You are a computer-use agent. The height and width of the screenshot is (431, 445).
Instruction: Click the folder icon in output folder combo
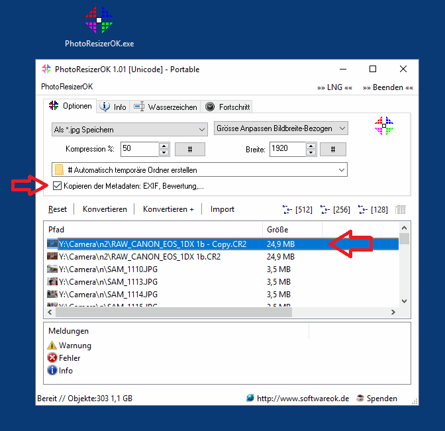(x=59, y=169)
